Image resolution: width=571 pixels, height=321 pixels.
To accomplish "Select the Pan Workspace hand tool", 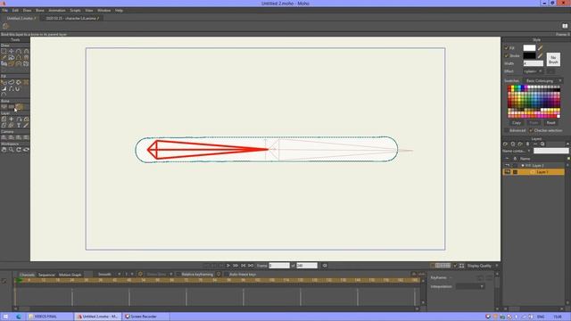I will (x=4, y=150).
